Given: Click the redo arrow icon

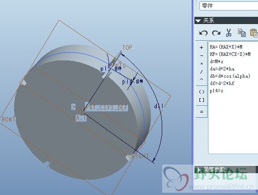Looking at the screenshot, I should [x=216, y=33].
